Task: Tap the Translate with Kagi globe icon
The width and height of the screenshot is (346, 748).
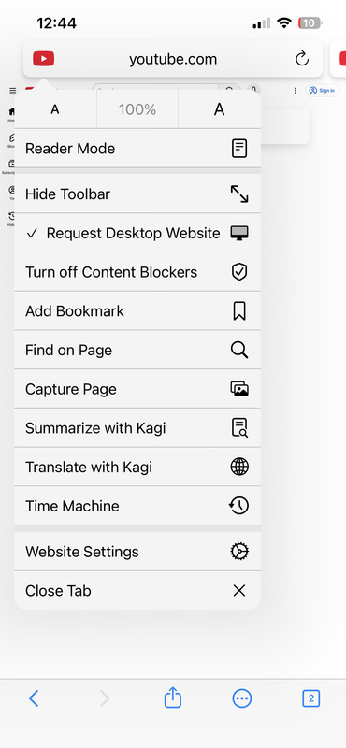Action: [239, 467]
